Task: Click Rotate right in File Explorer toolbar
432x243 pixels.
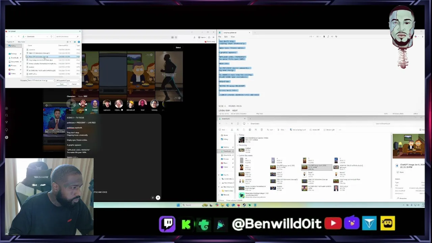Action: [329, 130]
